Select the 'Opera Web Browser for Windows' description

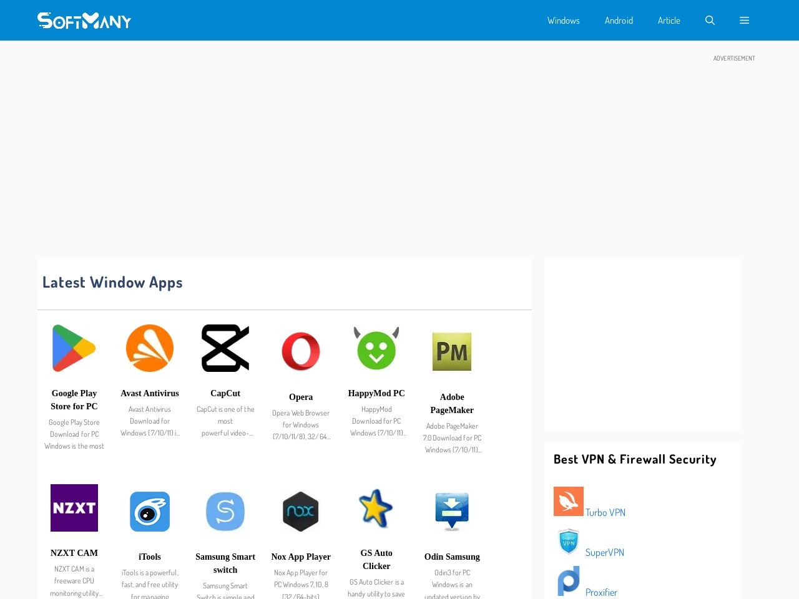point(301,425)
